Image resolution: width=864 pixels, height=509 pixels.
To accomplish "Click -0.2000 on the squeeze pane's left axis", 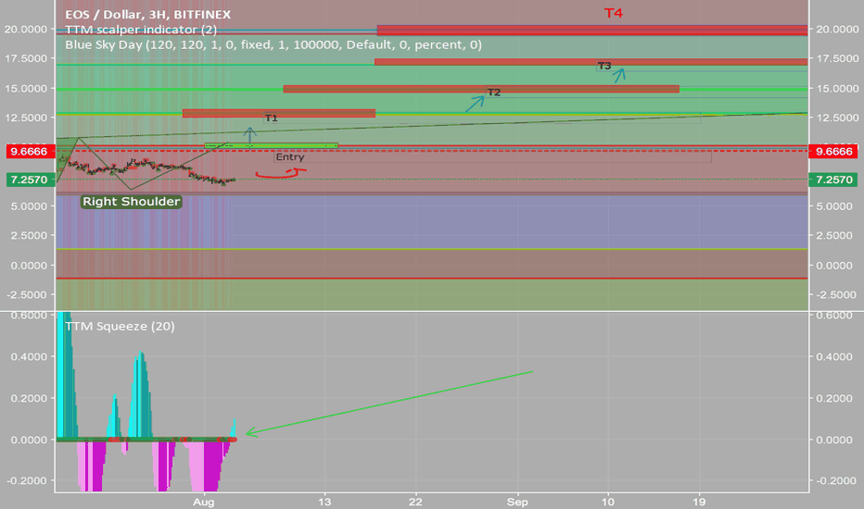I will (x=28, y=480).
